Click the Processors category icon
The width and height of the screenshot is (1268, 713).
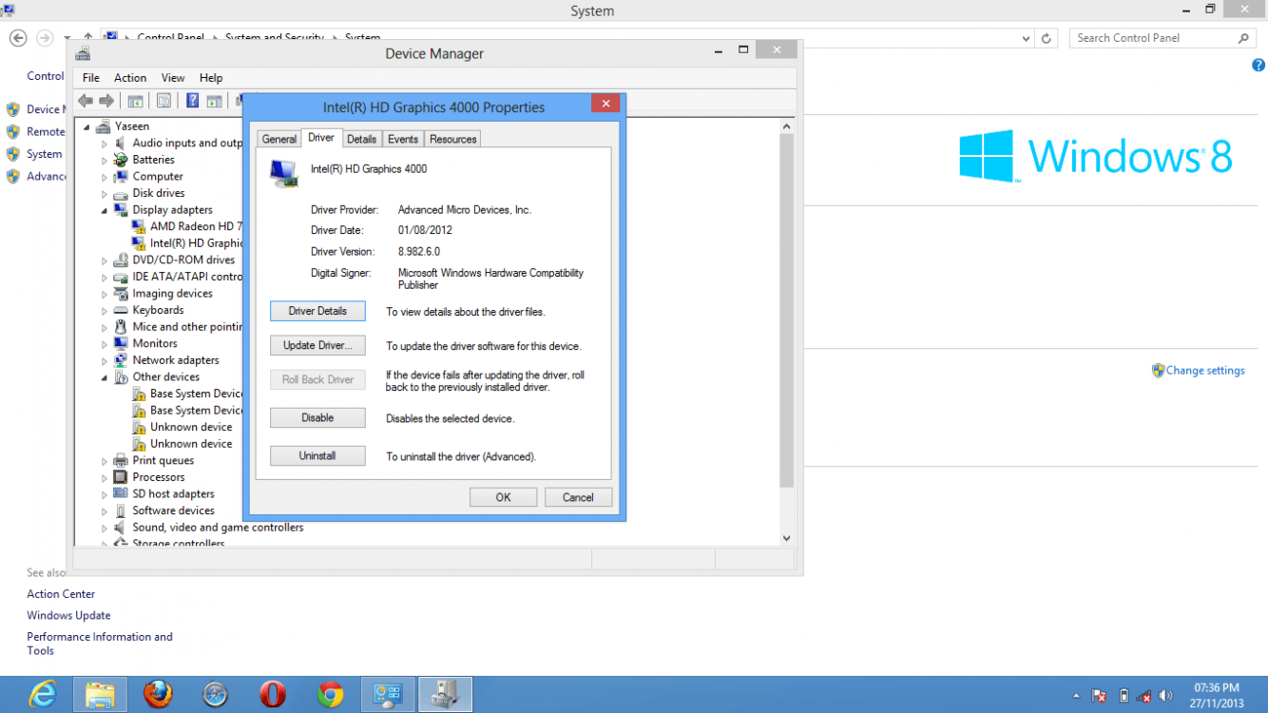tap(121, 477)
